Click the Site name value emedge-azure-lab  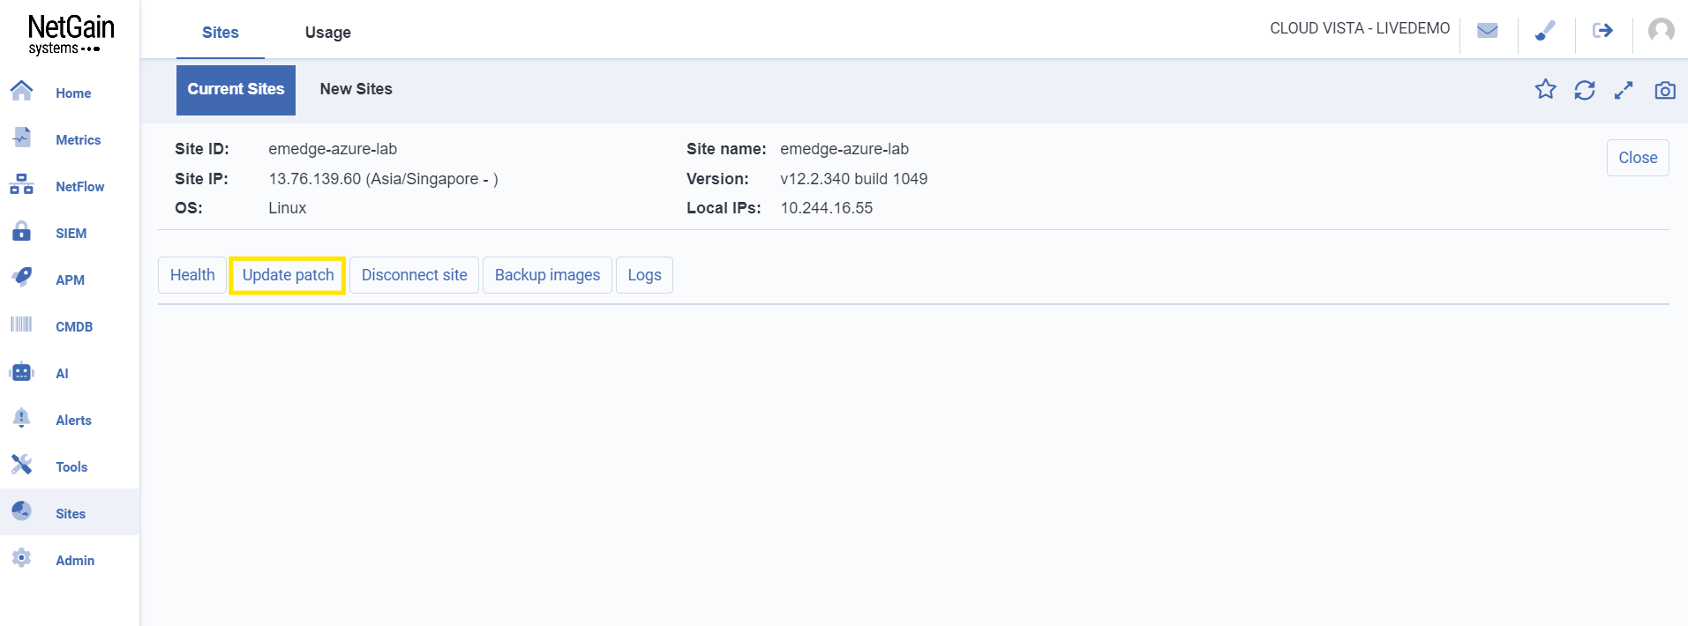click(844, 149)
